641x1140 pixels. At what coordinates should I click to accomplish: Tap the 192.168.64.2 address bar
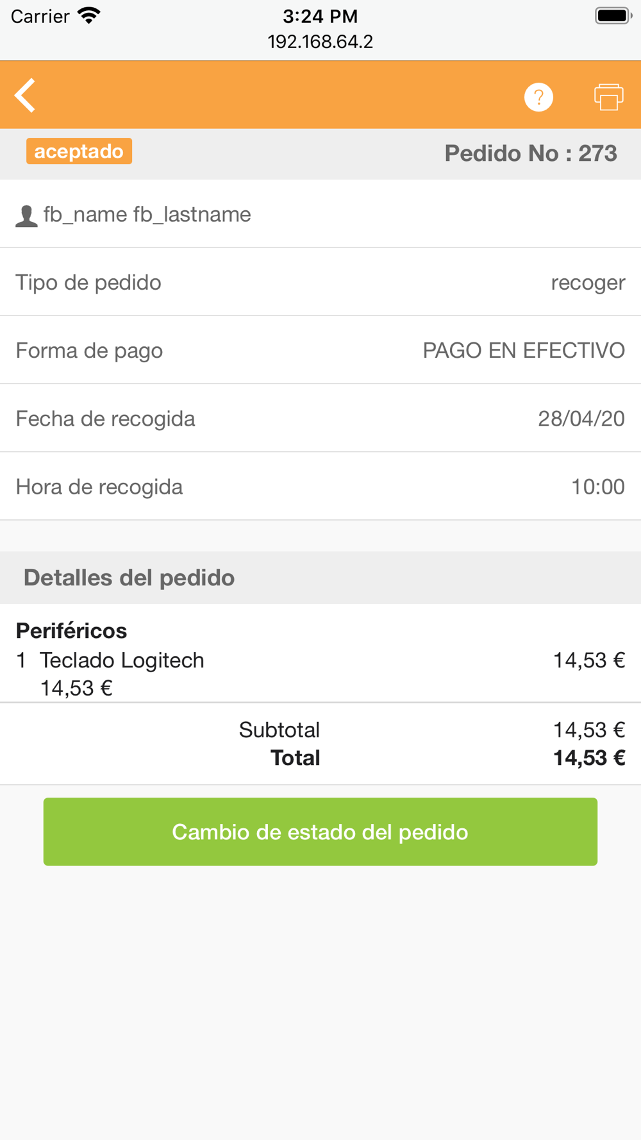coord(320,42)
